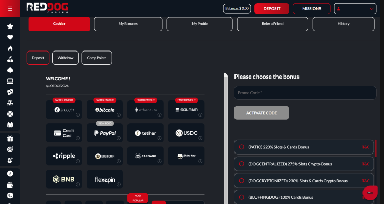This screenshot has width=384, height=204.
Task: Open the red live chat bubble
Action: [370, 193]
